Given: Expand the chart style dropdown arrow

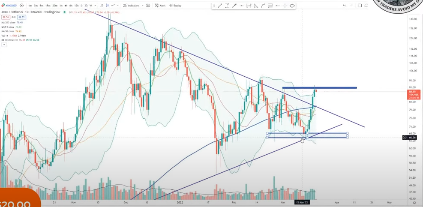Looking at the screenshot, I should tap(117, 6).
